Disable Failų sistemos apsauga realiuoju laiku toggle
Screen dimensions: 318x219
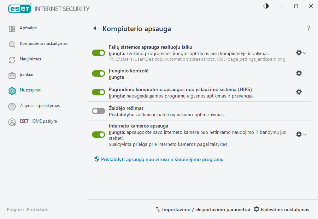[x=99, y=53]
